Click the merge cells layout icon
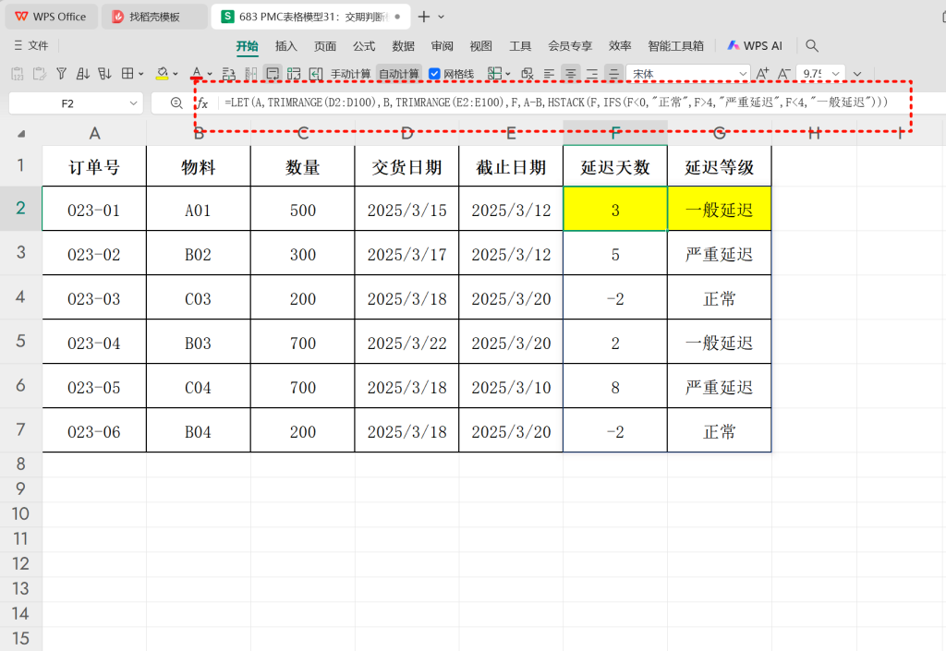The image size is (946, 651). pyautogui.click(x=294, y=74)
